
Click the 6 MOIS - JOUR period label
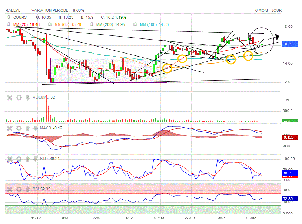[268, 10]
